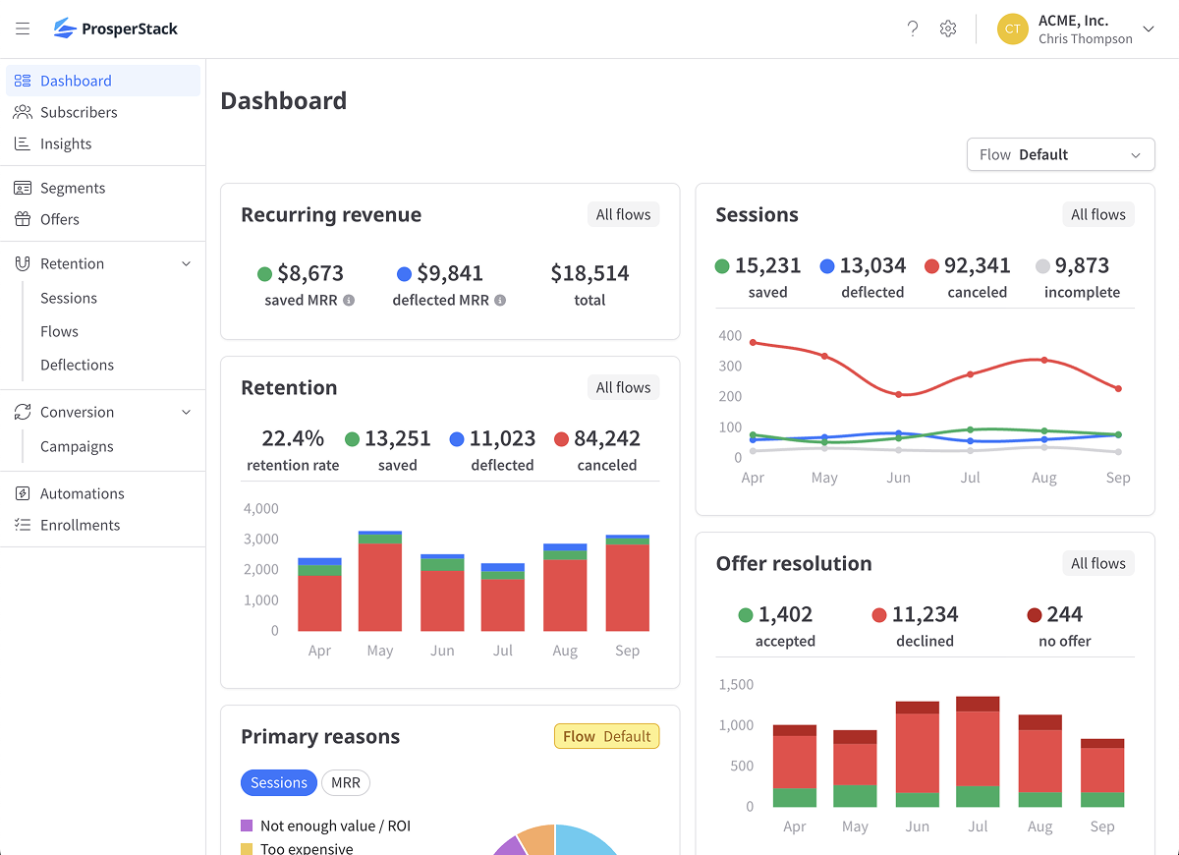Click the Dashboard page heading
The height and width of the screenshot is (855, 1179).
click(284, 100)
